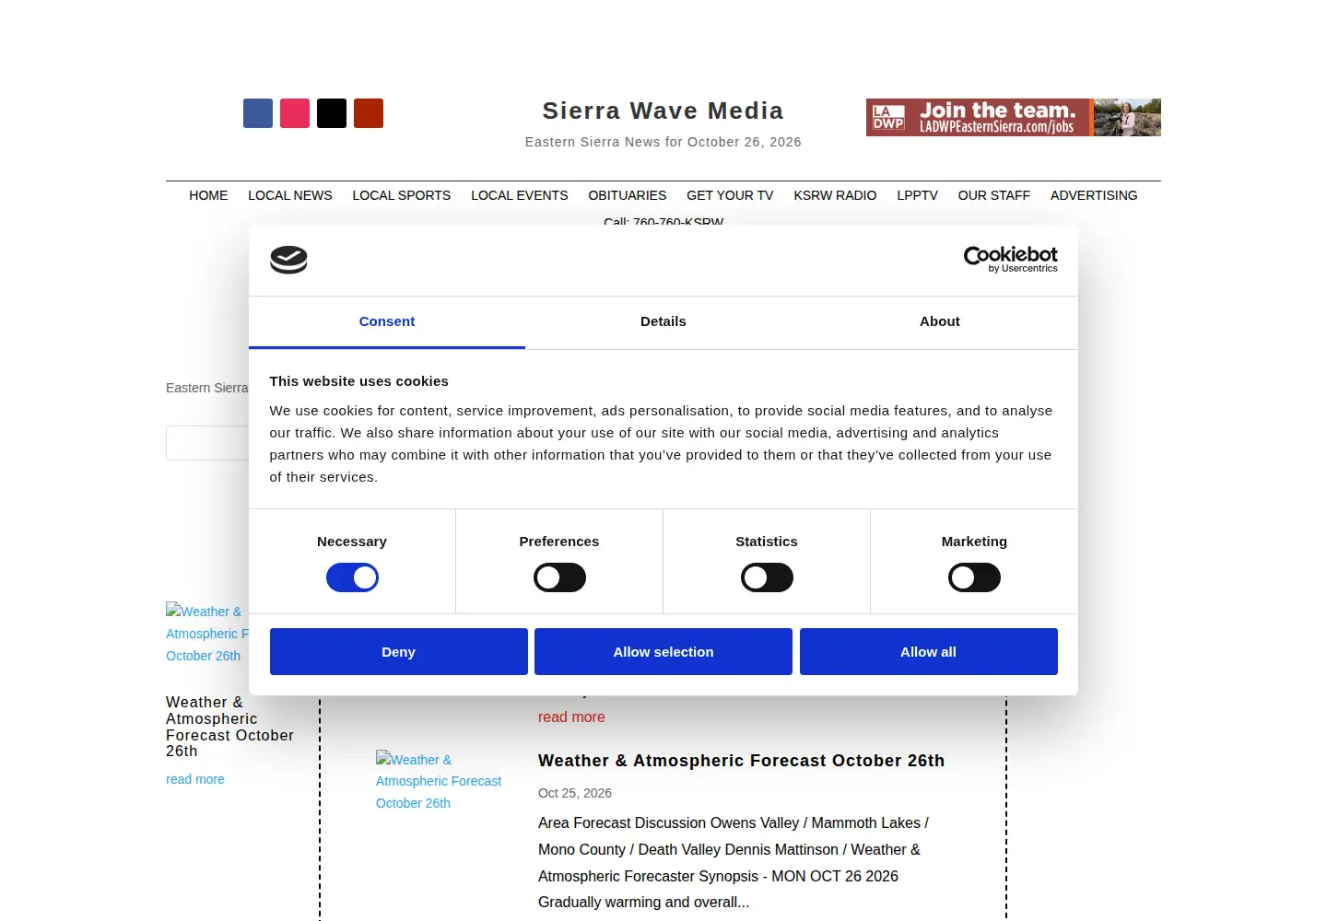Click the search input field on the left
This screenshot has height=921, width=1327.
click(207, 443)
